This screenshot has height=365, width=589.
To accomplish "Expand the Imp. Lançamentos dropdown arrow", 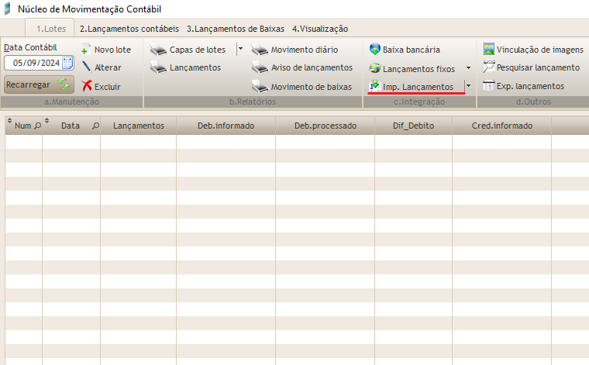I will coord(468,86).
